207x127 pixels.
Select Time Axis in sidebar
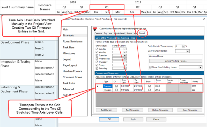click(x=68, y=35)
